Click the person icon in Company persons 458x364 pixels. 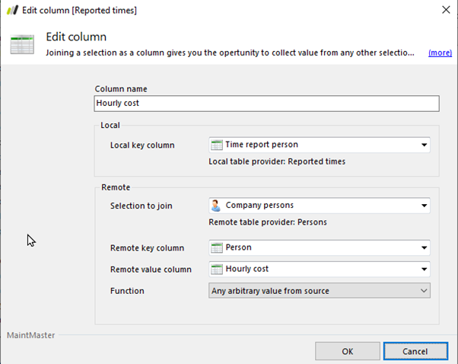coord(216,206)
